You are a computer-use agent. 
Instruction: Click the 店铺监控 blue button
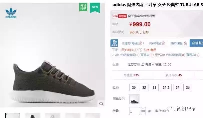(196, 43)
